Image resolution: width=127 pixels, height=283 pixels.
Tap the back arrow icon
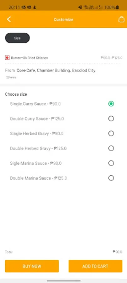tap(9, 19)
